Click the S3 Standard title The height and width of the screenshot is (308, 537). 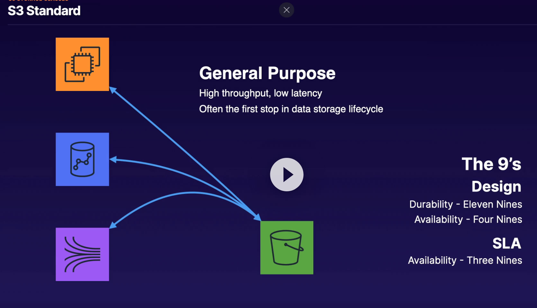(x=44, y=11)
